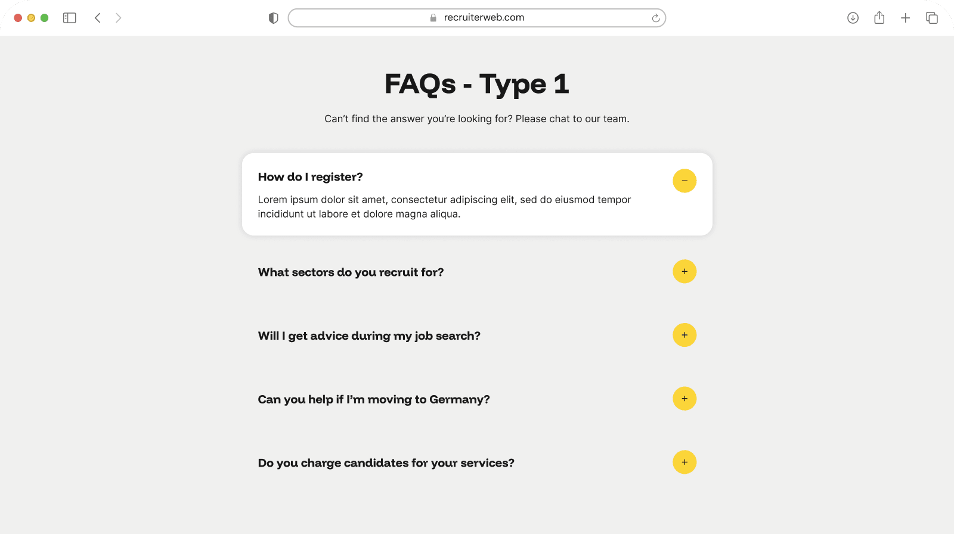Expand 'What sectors do you recruit for?' plus button

tap(684, 272)
